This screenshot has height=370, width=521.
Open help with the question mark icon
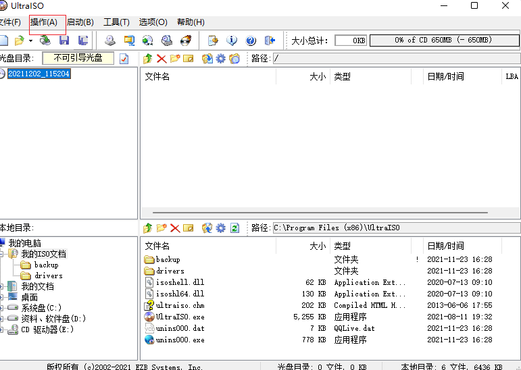coord(251,41)
